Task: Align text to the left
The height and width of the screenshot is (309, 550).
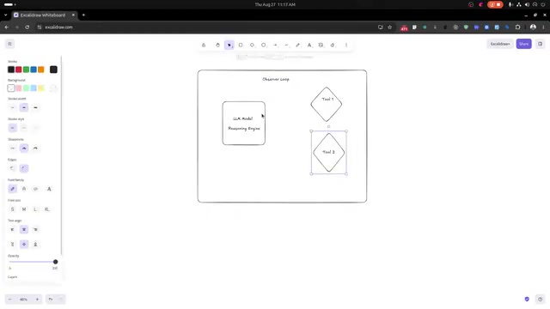Action: coord(12,229)
